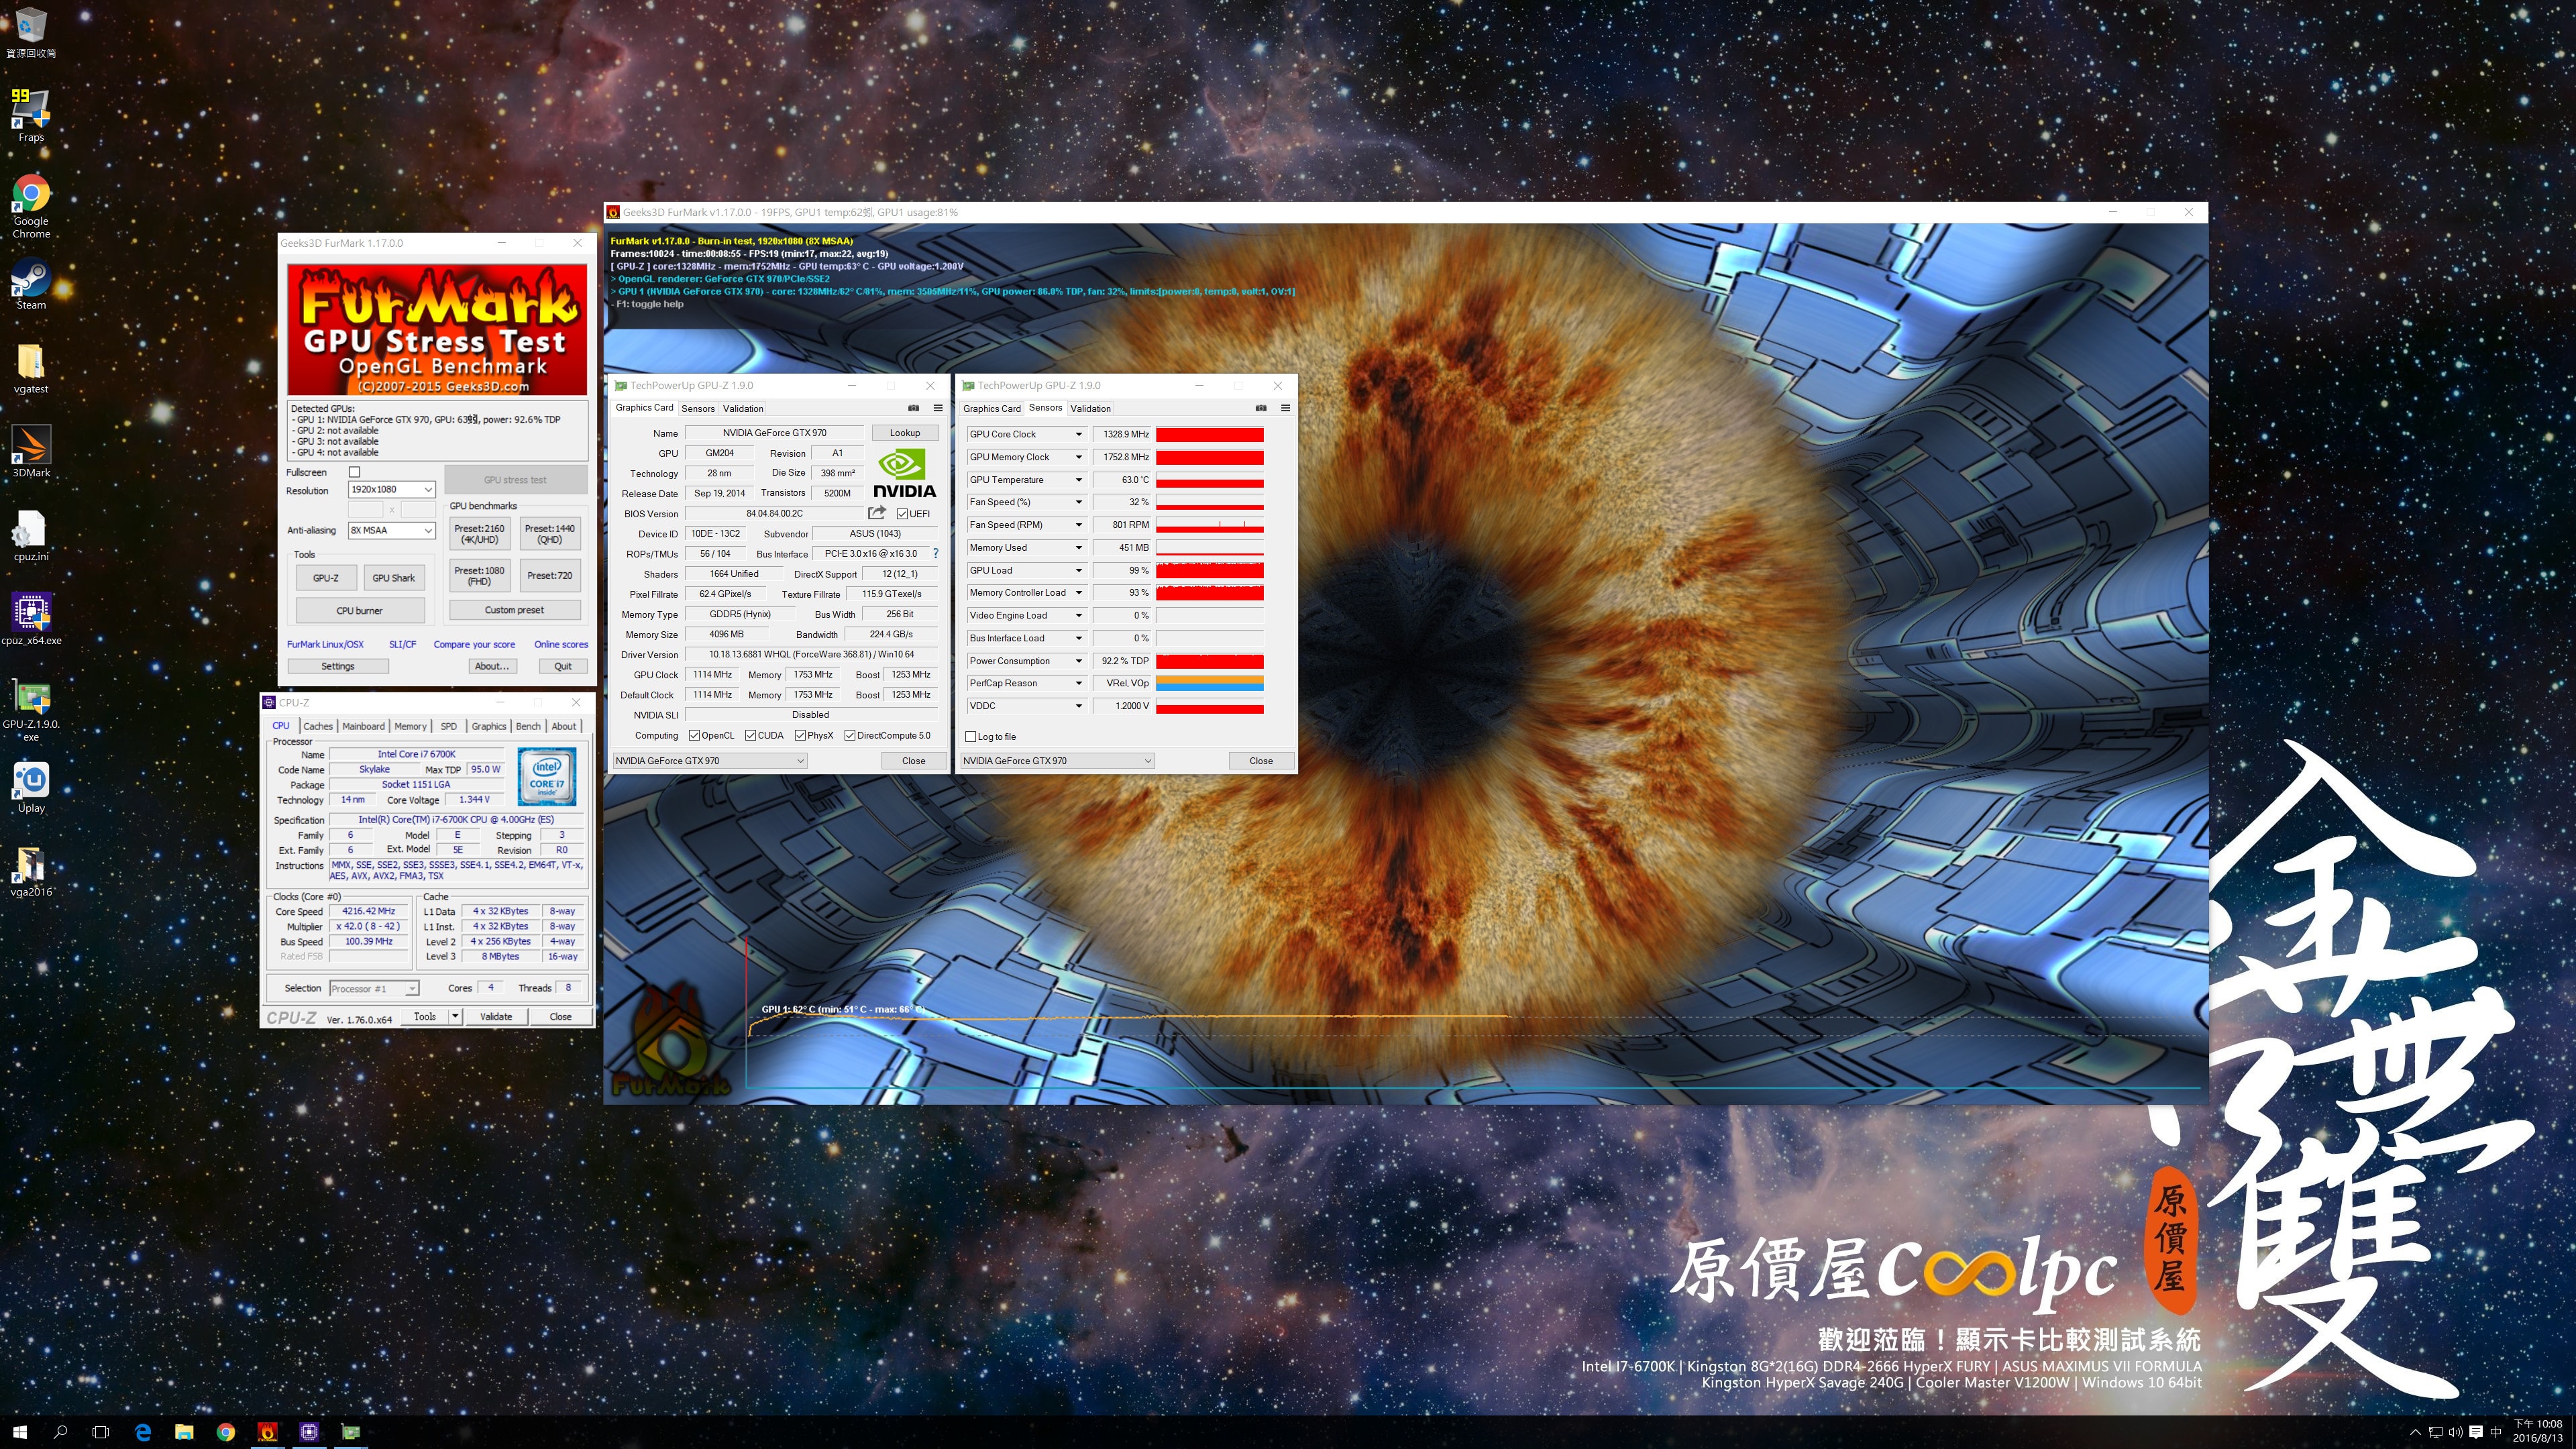Toggle the UEFI checkbox in GPU-Z
Screen dimensions: 2576x1449
[x=902, y=514]
